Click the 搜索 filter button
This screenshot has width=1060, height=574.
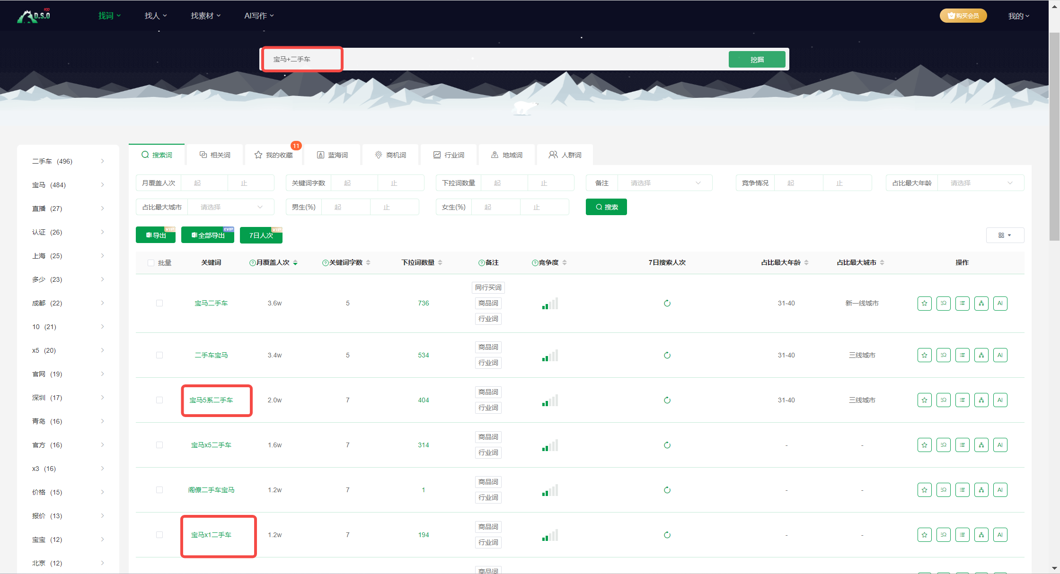606,207
